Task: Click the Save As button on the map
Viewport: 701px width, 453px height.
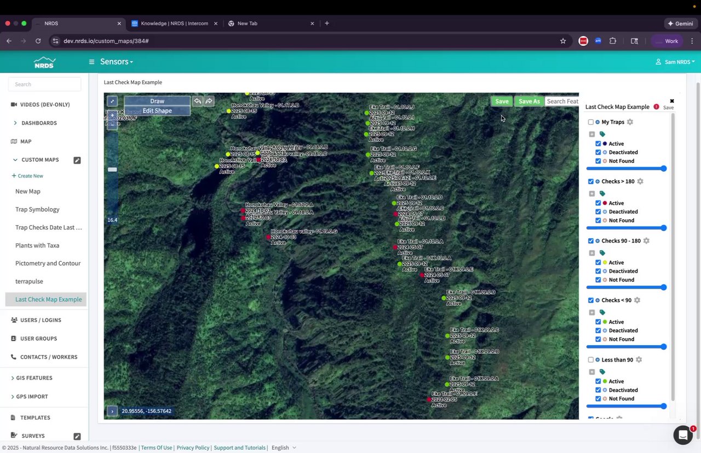Action: click(529, 101)
